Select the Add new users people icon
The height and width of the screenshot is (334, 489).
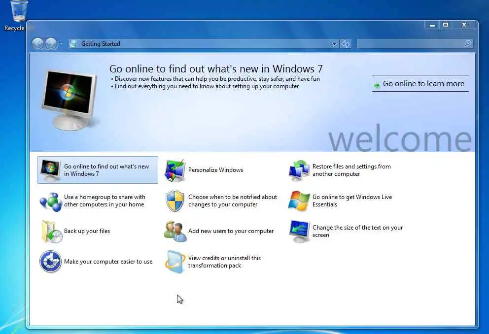pos(175,232)
